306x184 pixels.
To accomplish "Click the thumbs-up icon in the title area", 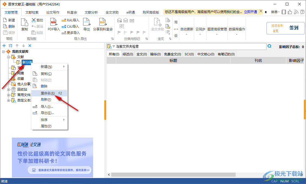I will (x=290, y=12).
